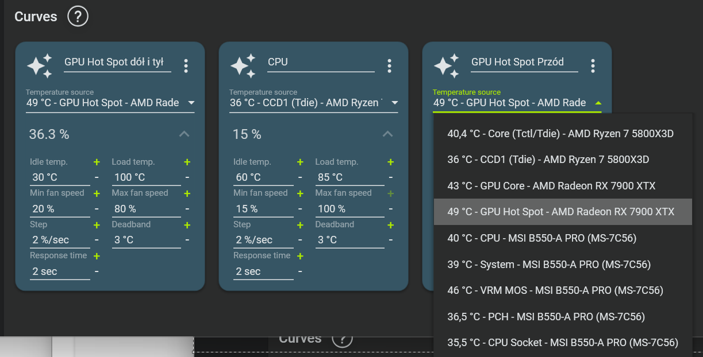Pick the PCH - MSI B550-A PRO source

(546, 317)
